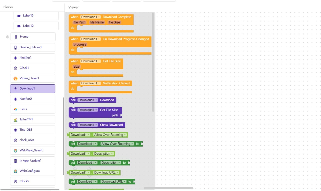Click the Blocks panel horizontal scrollbar

(30, 190)
